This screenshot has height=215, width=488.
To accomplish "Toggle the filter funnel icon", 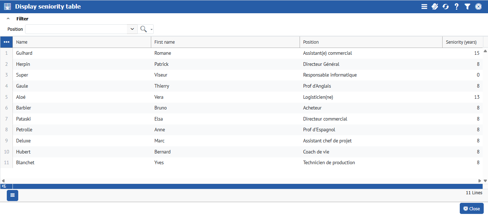I will point(467,6).
